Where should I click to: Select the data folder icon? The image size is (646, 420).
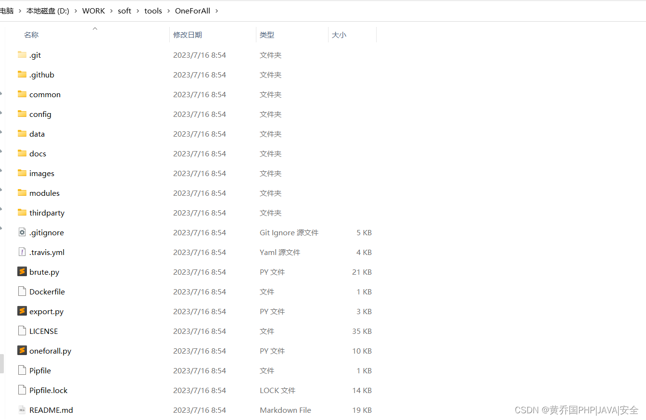[x=22, y=134]
